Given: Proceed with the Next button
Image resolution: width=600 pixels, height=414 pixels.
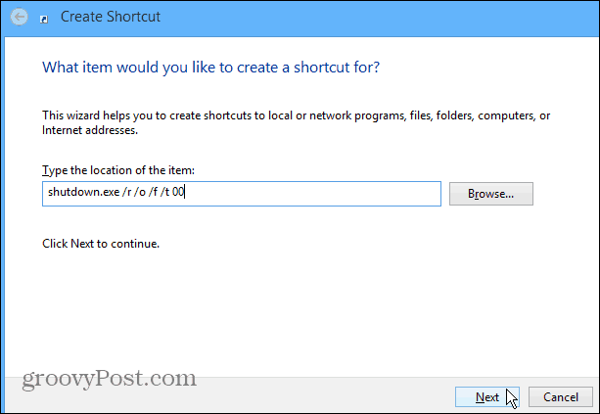Looking at the screenshot, I should click(487, 397).
